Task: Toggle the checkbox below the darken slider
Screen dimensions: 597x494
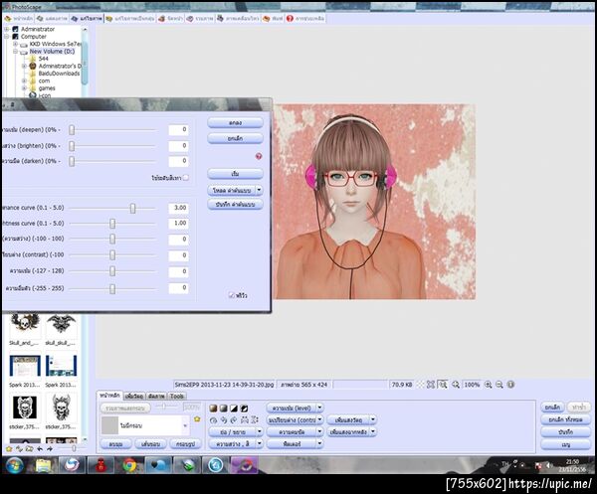Action: [x=186, y=178]
